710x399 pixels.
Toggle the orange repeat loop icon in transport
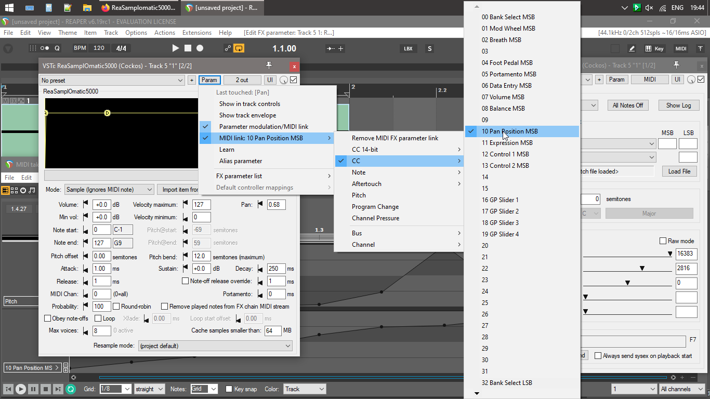coord(239,48)
